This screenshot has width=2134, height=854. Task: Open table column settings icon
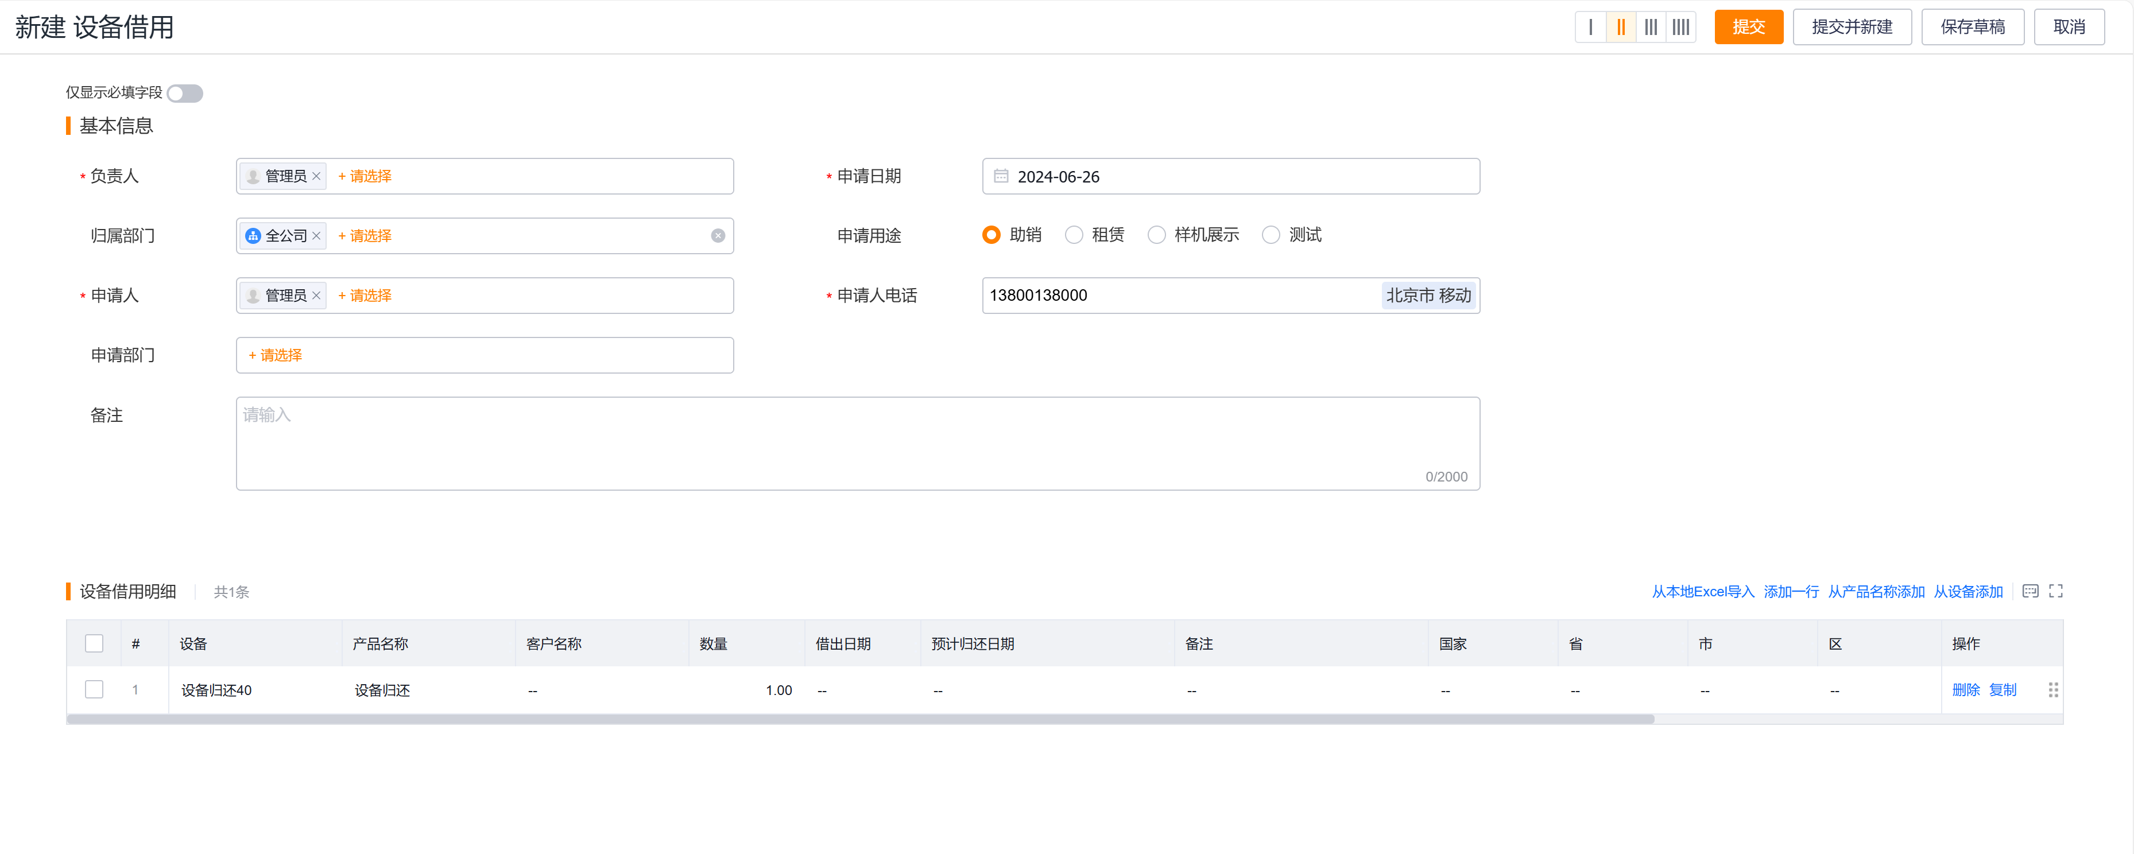pyautogui.click(x=2030, y=591)
